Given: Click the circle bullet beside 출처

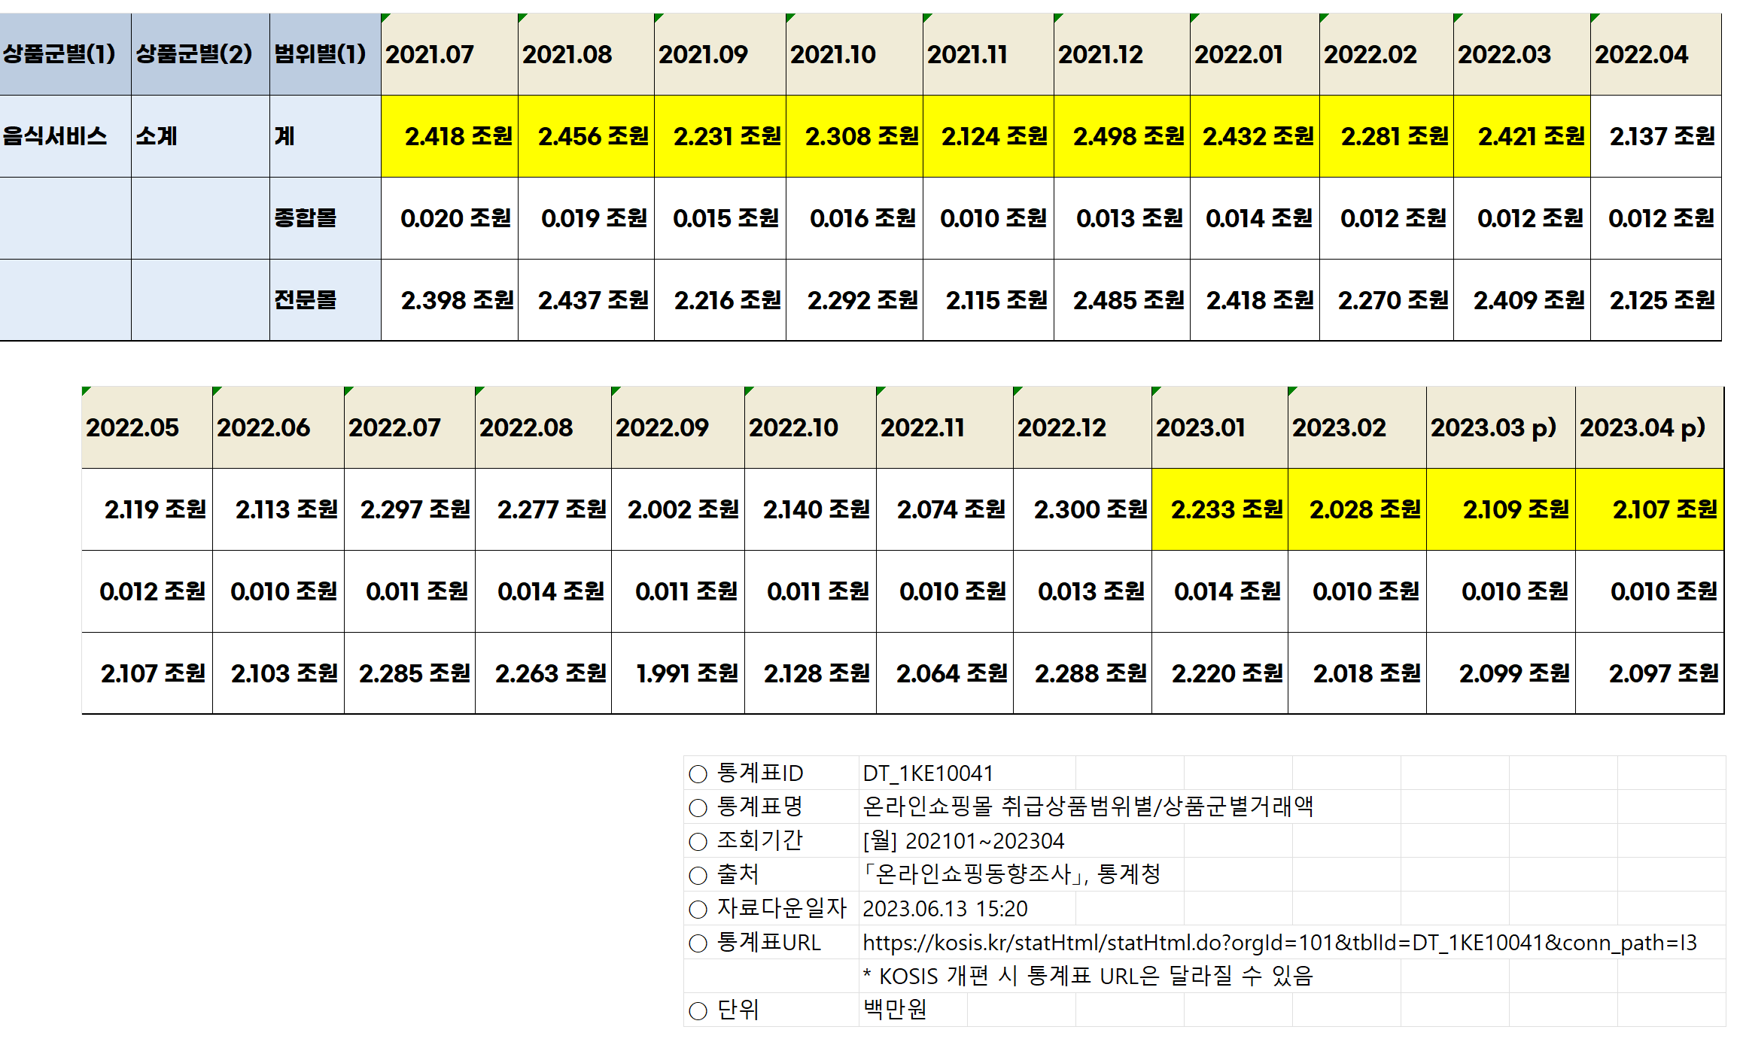Looking at the screenshot, I should pyautogui.click(x=698, y=875).
